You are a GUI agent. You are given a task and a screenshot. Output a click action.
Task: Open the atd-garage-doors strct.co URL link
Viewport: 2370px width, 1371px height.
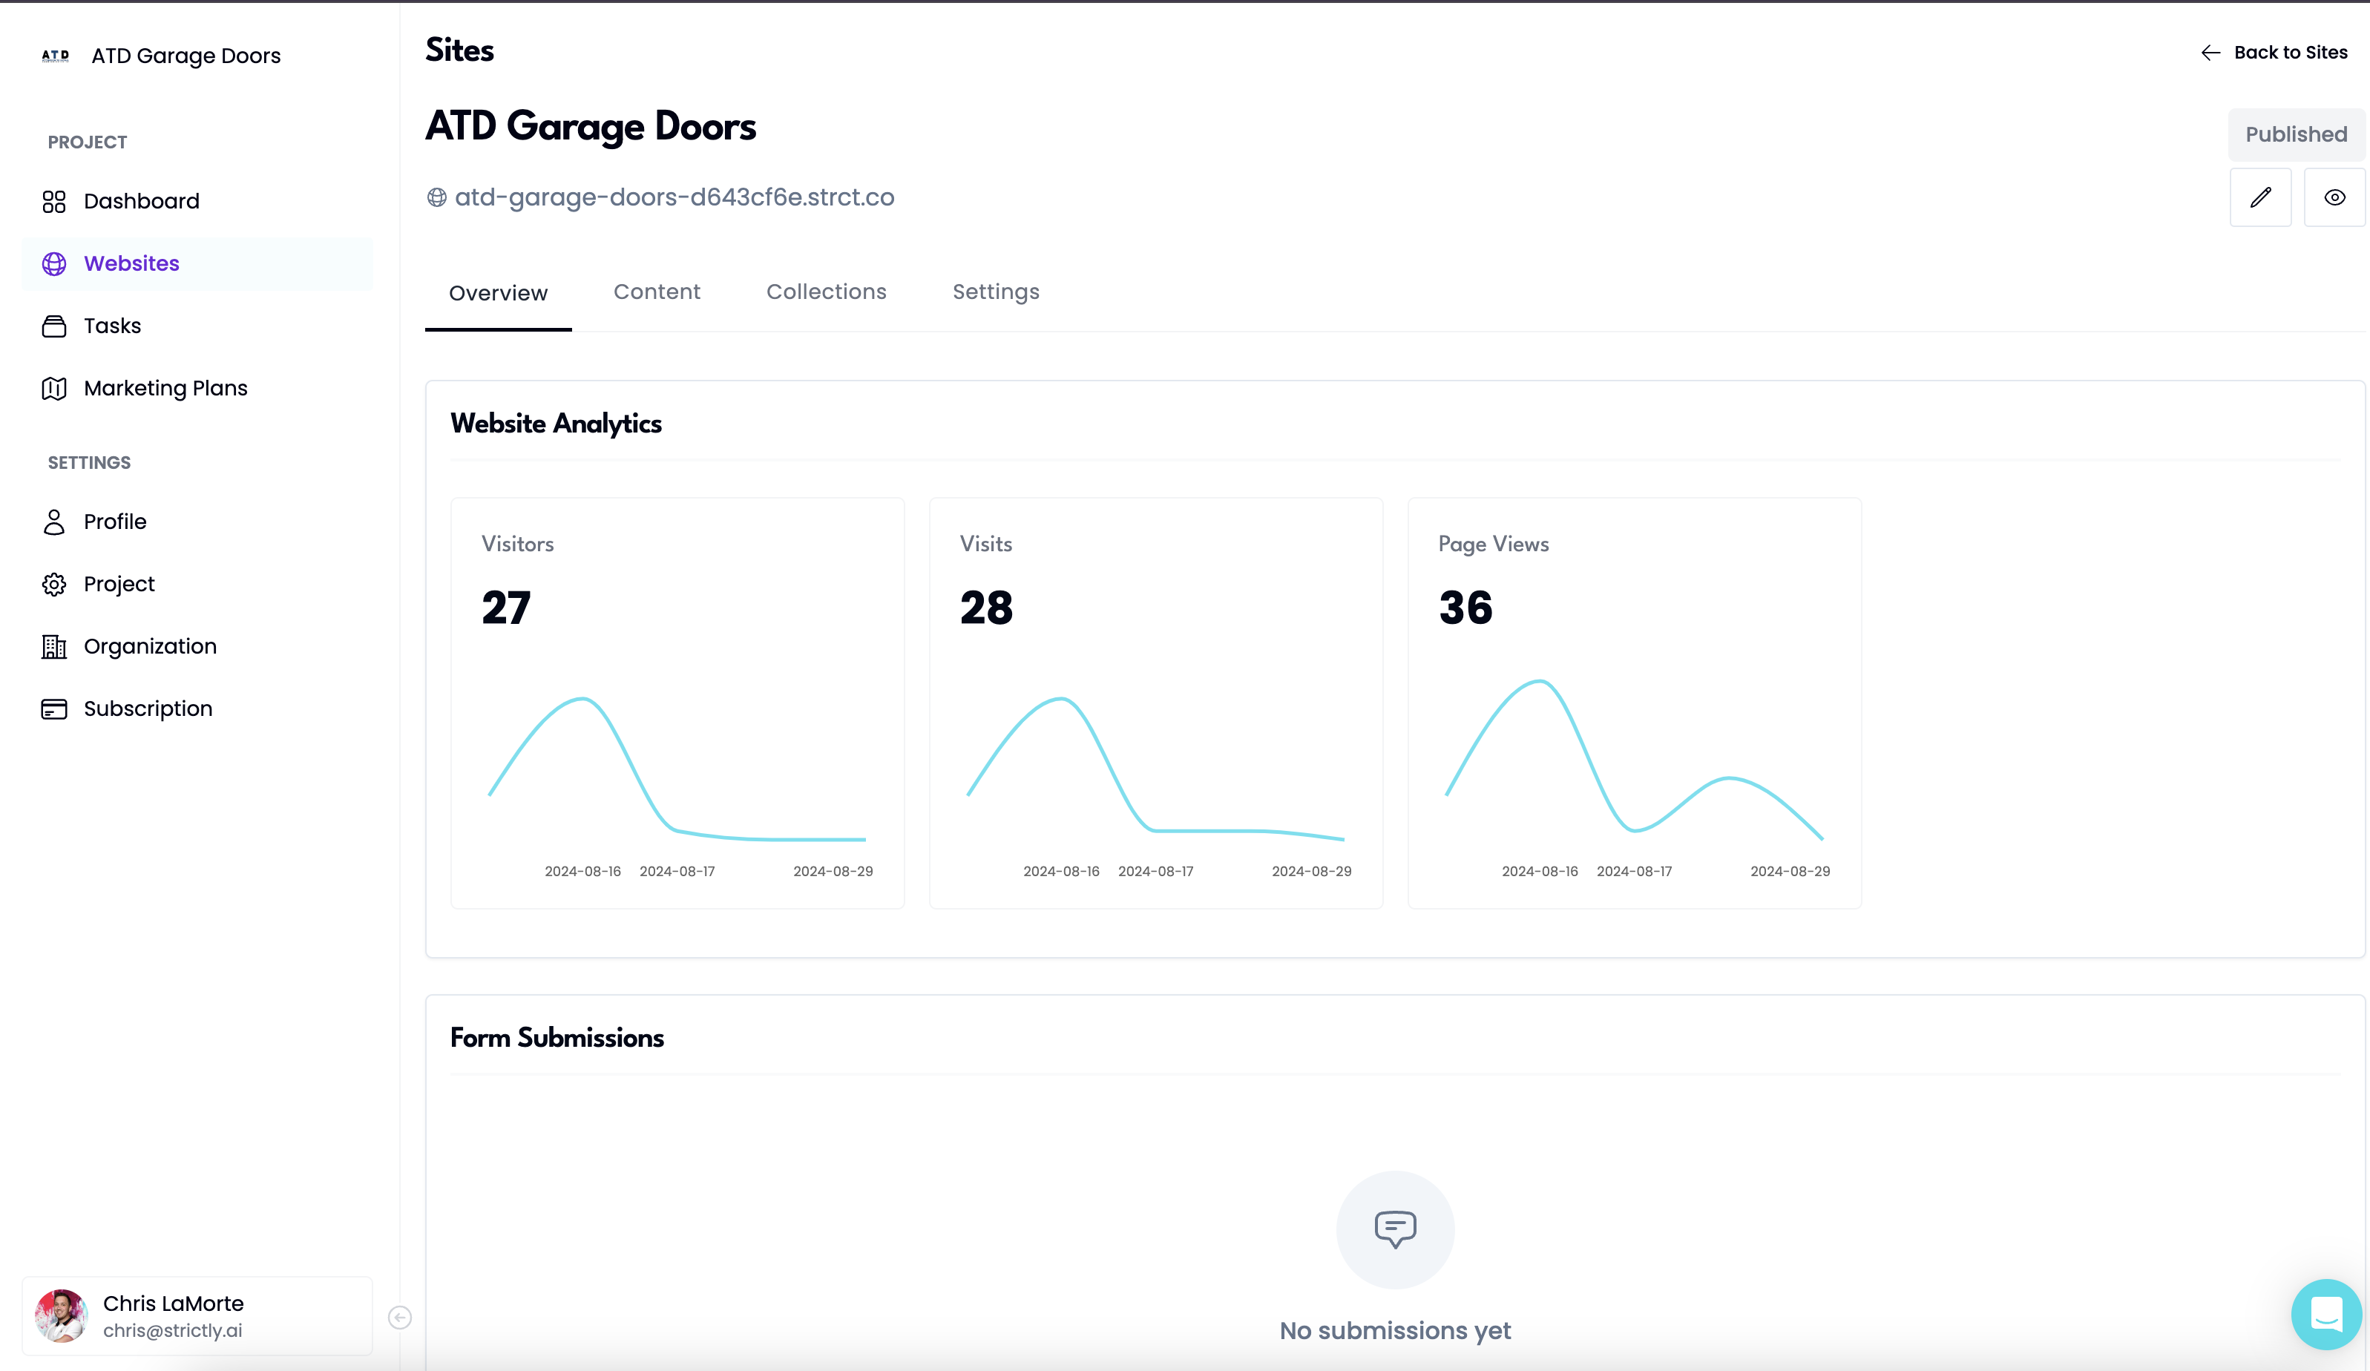point(674,197)
